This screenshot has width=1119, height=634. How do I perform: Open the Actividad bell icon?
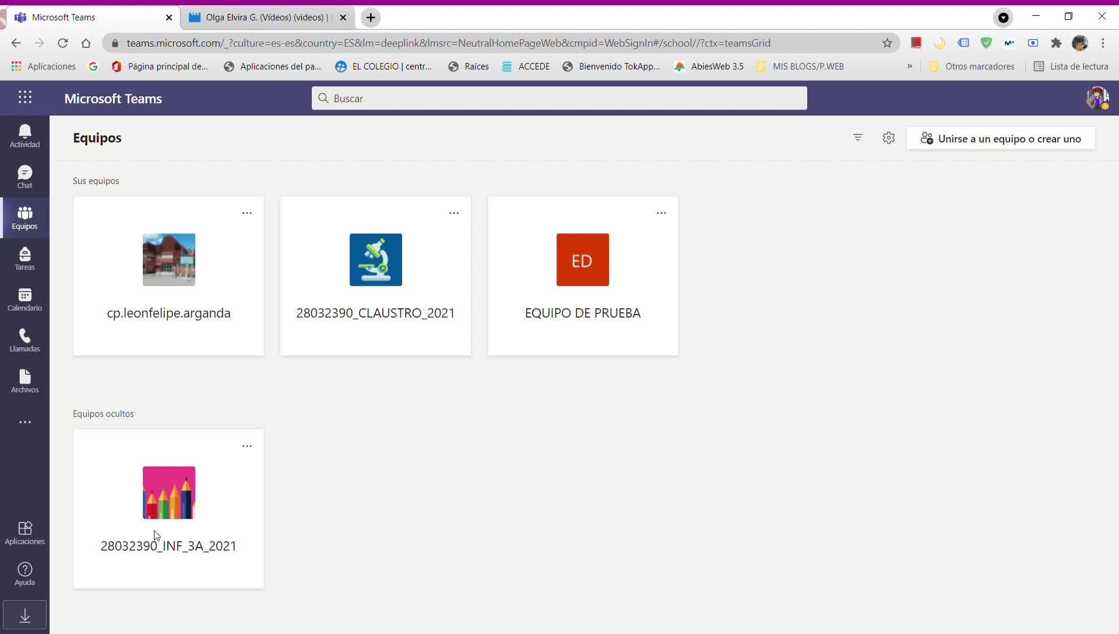pos(24,136)
